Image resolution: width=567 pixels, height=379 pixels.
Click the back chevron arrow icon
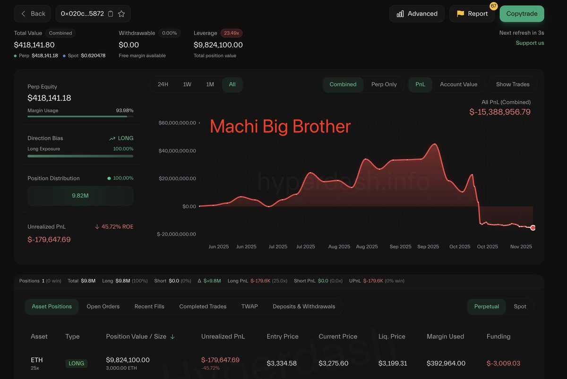23,14
